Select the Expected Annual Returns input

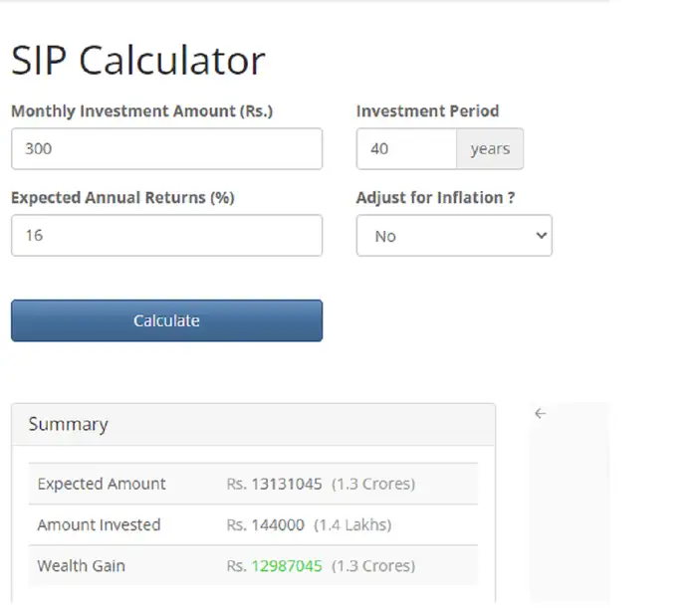(166, 236)
